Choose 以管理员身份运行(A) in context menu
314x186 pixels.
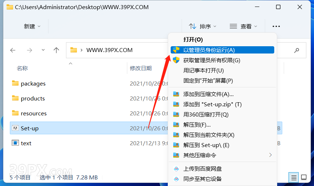[222, 50]
